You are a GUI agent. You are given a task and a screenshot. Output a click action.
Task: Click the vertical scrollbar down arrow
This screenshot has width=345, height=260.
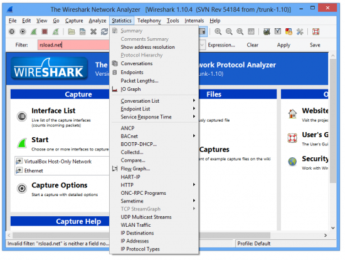click(x=333, y=228)
